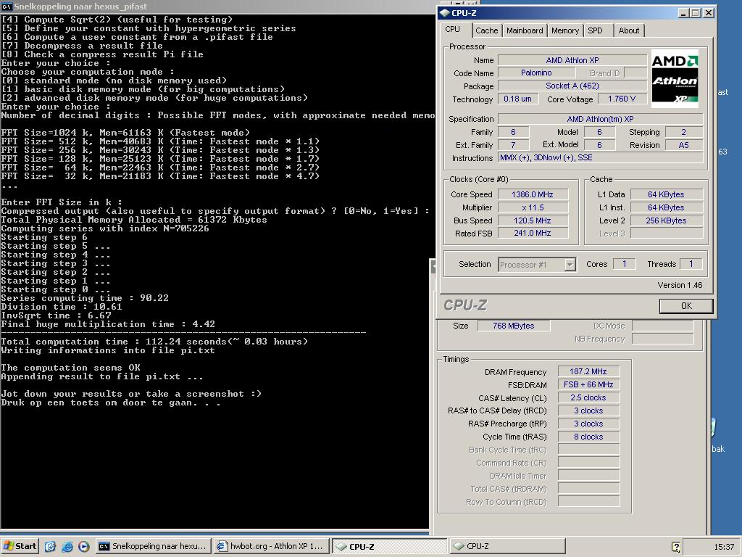Viewport: 742px width, 557px height.
Task: Click the Total computation time line
Action: (x=154, y=342)
